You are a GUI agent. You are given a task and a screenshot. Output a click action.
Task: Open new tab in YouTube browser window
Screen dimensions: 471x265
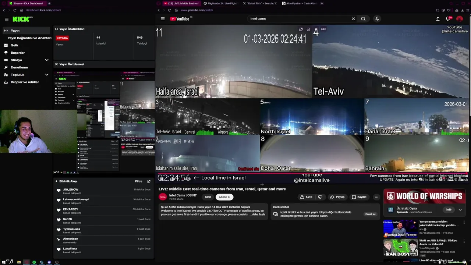[x=322, y=3]
